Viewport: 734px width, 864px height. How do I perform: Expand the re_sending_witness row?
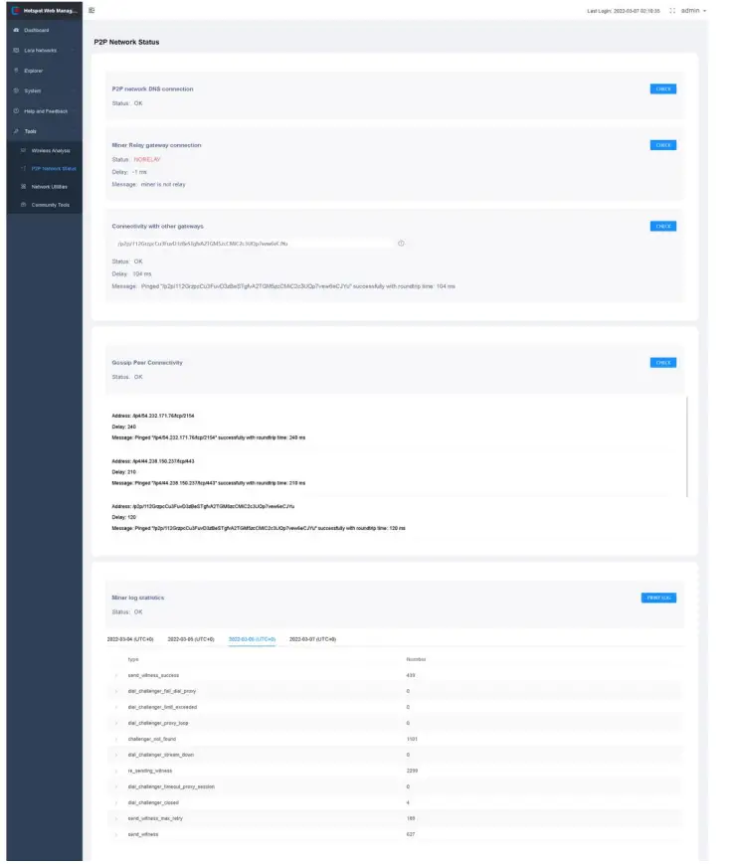point(116,772)
